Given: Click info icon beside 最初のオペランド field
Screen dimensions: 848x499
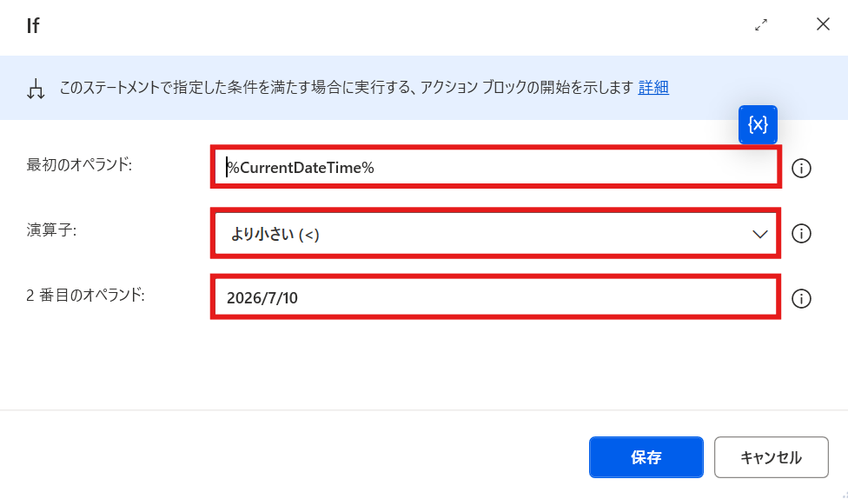Looking at the screenshot, I should [x=801, y=169].
